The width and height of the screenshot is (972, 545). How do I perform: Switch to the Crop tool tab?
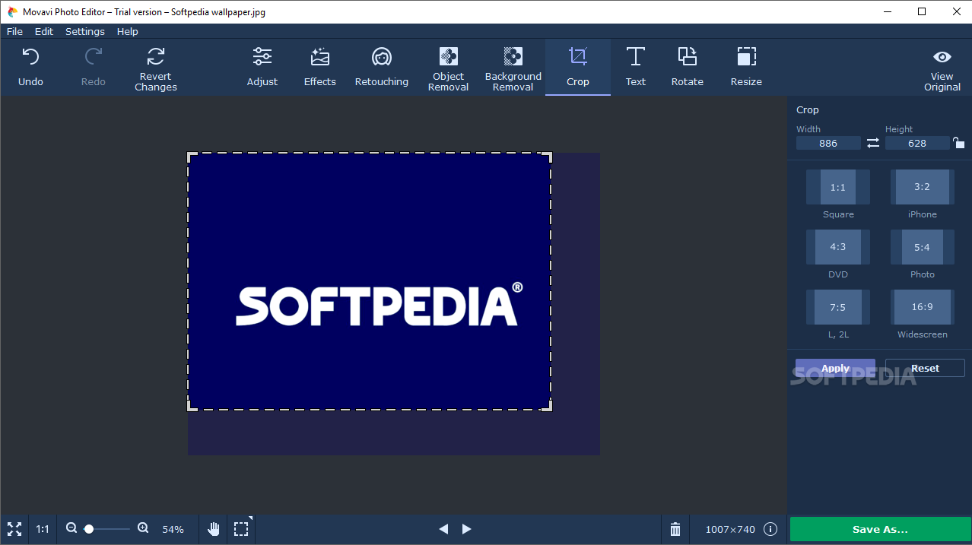[578, 67]
